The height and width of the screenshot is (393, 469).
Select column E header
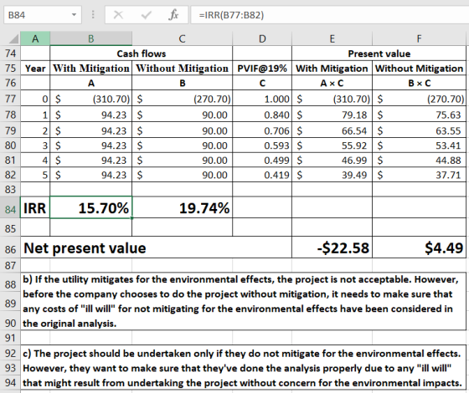pyautogui.click(x=332, y=38)
